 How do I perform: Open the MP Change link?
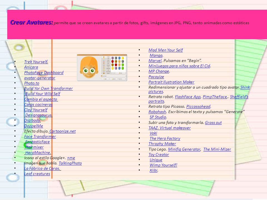point(159,71)
